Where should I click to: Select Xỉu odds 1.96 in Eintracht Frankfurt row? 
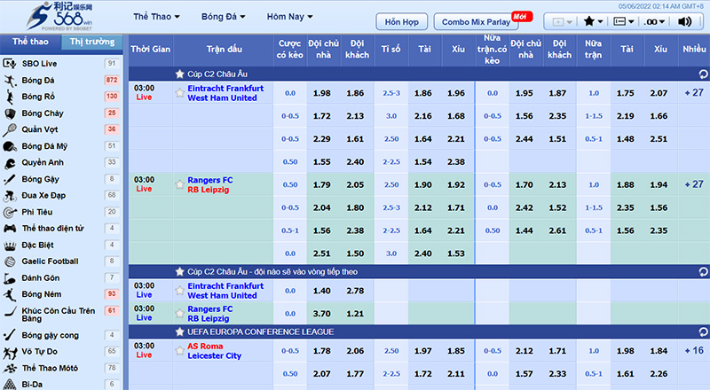coord(456,93)
